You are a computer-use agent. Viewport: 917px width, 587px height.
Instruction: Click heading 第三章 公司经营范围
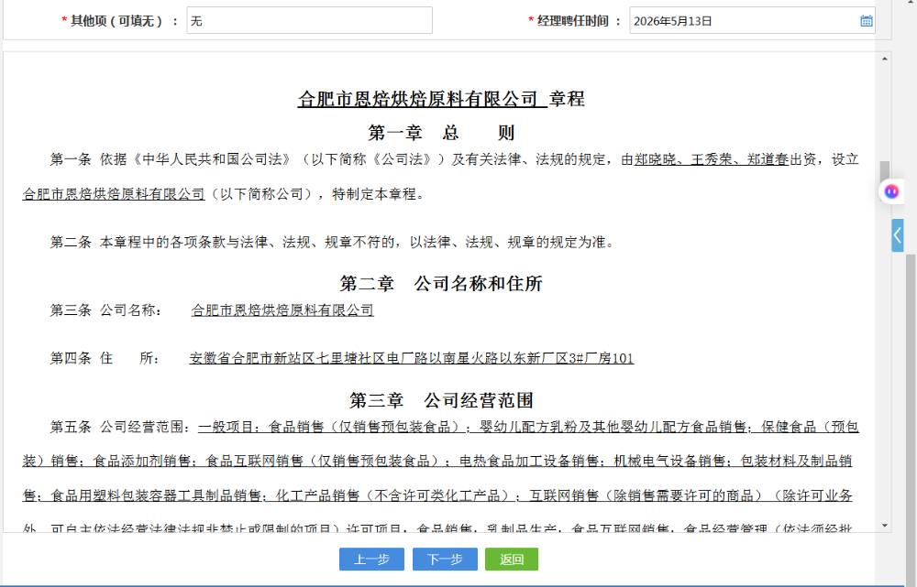[441, 400]
